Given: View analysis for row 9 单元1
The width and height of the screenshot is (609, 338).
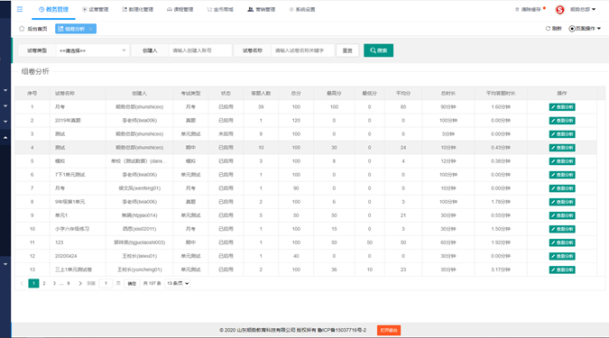Looking at the screenshot, I should [x=562, y=215].
